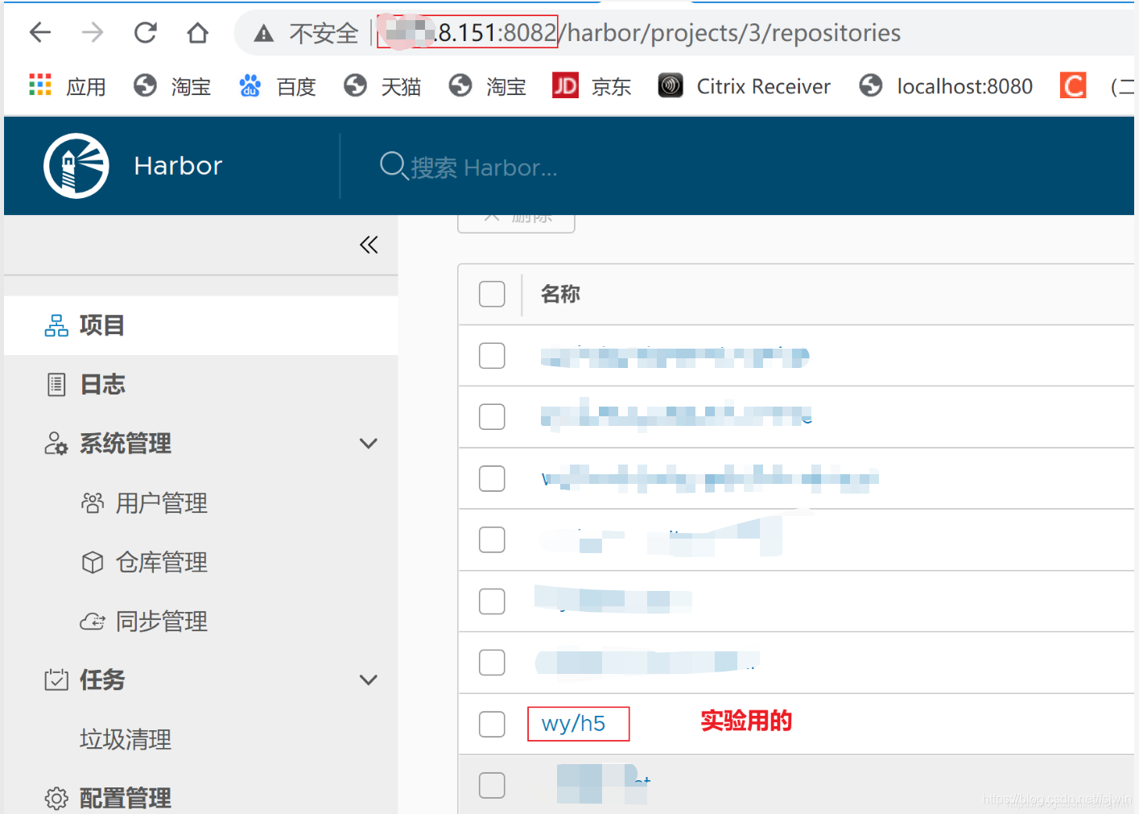Viewport: 1139px width, 814px height.
Task: Open the second 淘宝 bookmark after 天猫
Action: (487, 85)
